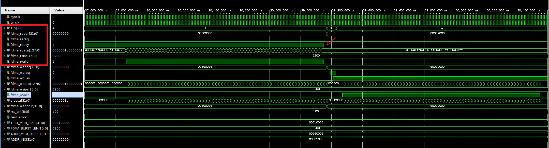Image resolution: width=549 pixels, height=148 pixels.
Task: Click the fdma_rvalid waveform high segment
Action: [225, 62]
